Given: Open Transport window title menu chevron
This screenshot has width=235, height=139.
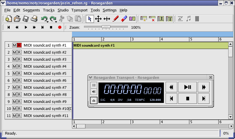Looking at the screenshot, I should pos(90,77).
